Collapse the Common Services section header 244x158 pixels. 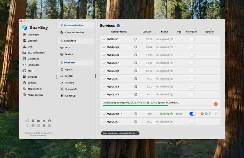coord(76,25)
